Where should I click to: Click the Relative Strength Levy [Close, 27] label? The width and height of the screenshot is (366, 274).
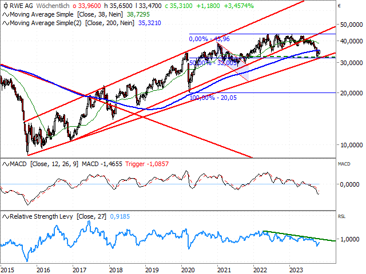coord(58,216)
